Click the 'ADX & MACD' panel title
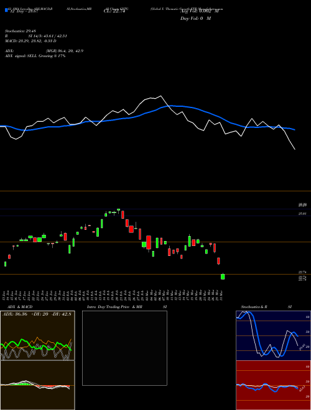311x410 pixels. [20, 307]
